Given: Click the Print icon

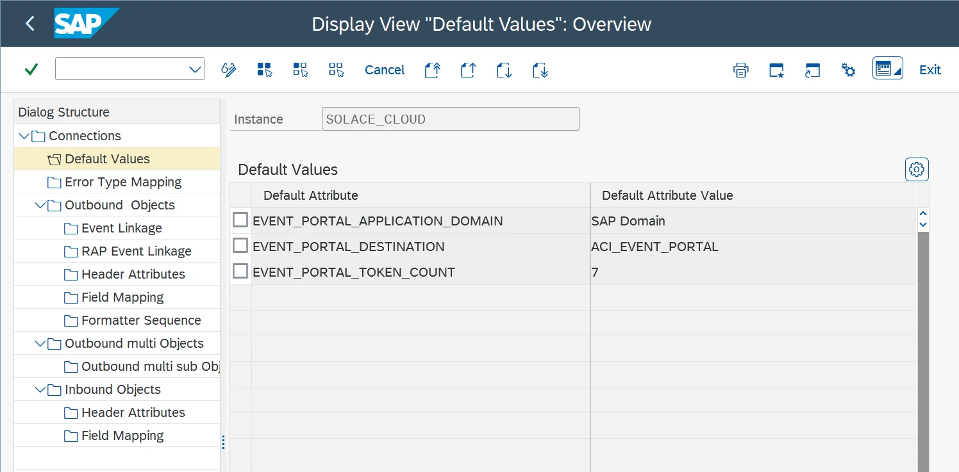Looking at the screenshot, I should coord(740,70).
